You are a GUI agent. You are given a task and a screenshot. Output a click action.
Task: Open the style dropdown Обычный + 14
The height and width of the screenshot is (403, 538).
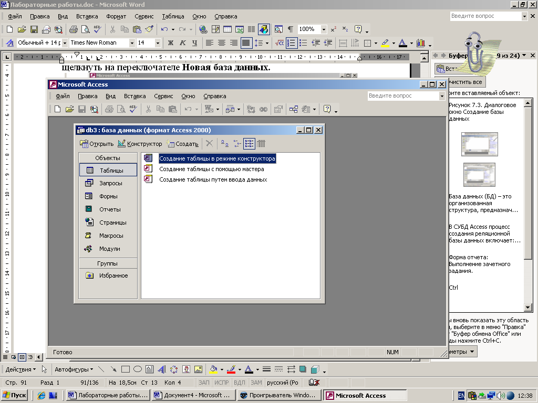65,43
